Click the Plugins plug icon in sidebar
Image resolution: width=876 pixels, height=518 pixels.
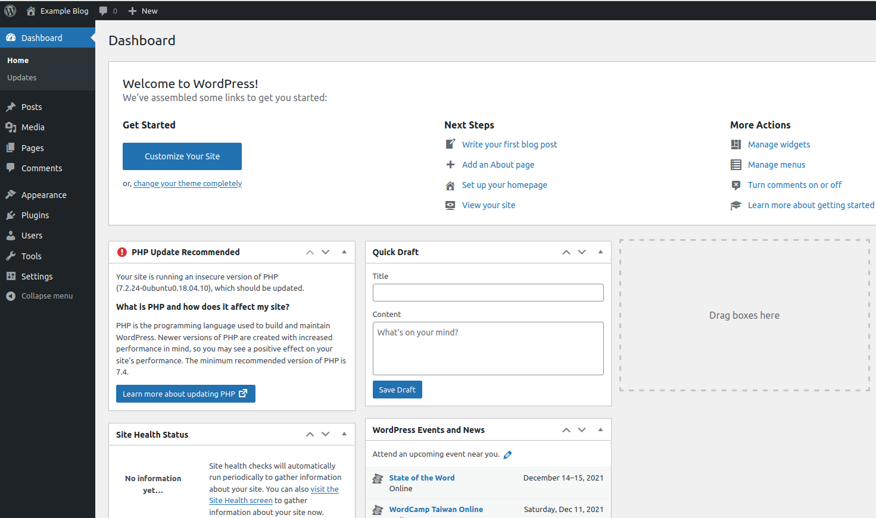(11, 215)
